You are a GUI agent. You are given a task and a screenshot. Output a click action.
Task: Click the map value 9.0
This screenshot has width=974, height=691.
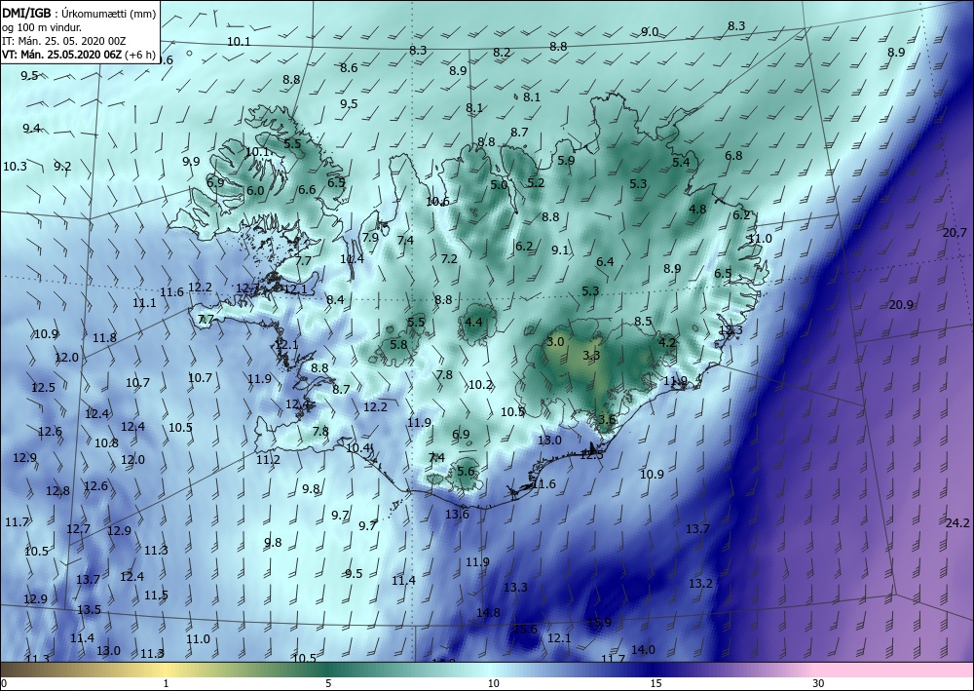coord(650,32)
